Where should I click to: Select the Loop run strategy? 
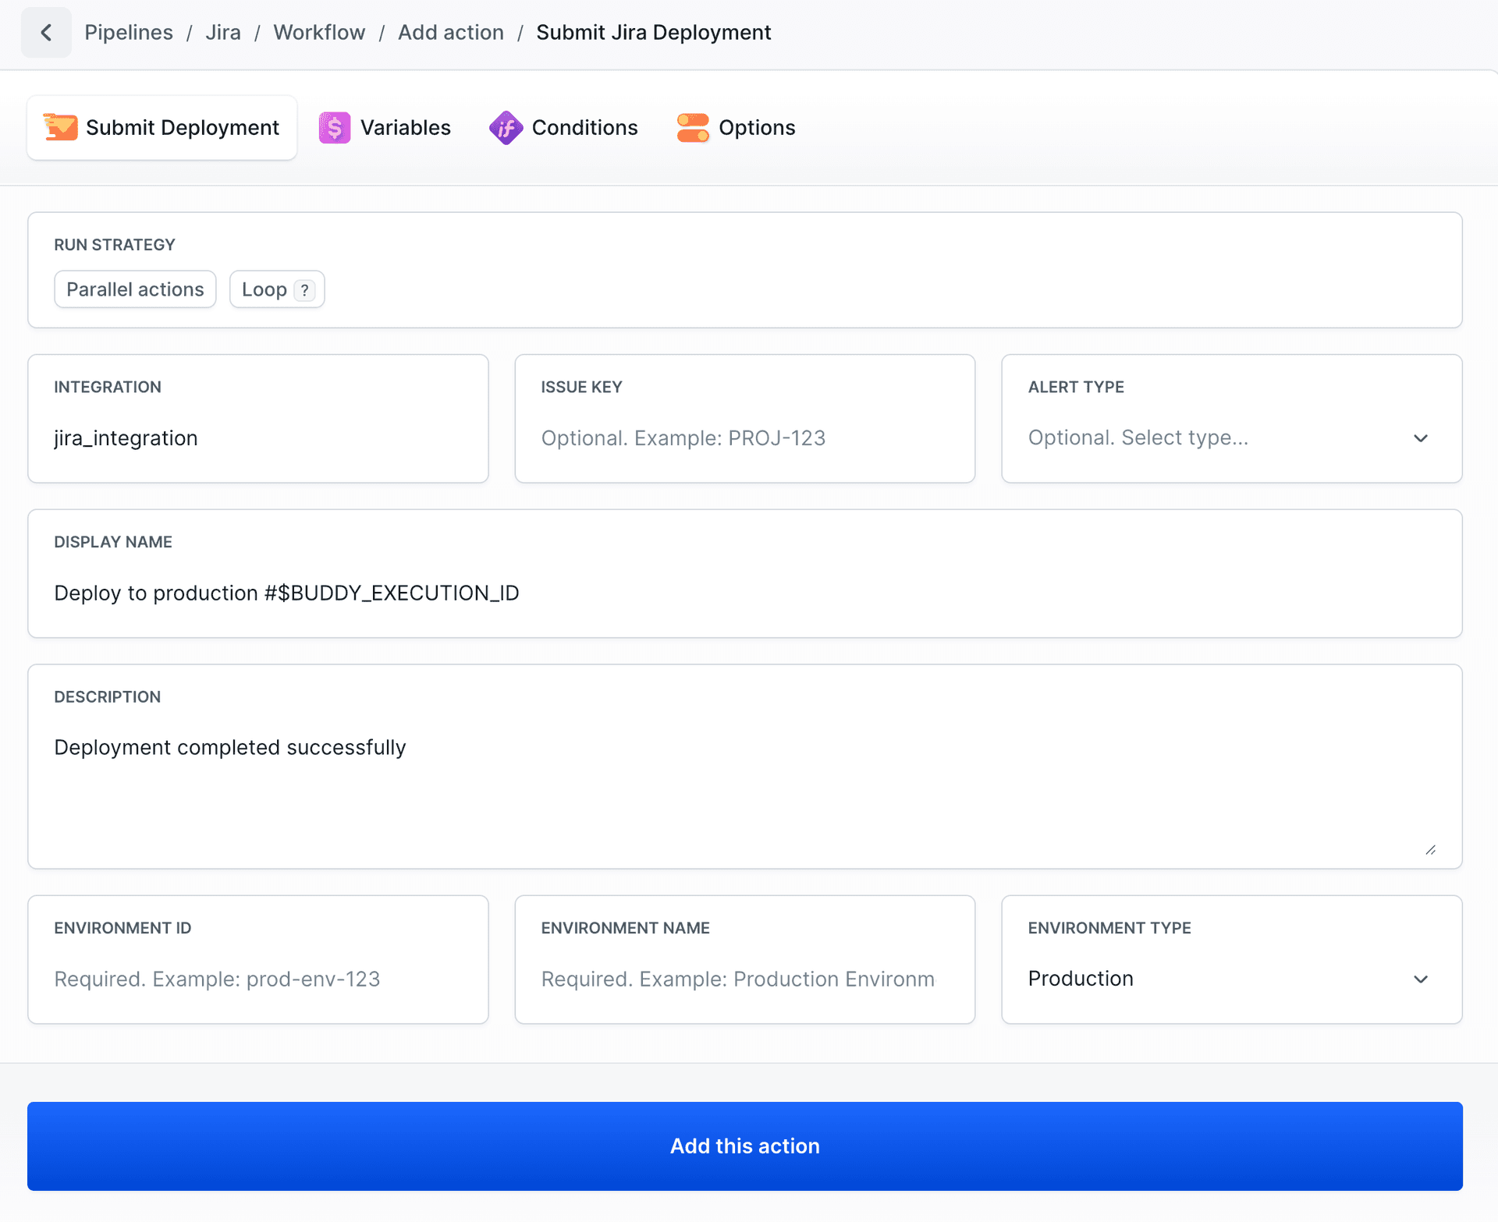pyautogui.click(x=265, y=289)
